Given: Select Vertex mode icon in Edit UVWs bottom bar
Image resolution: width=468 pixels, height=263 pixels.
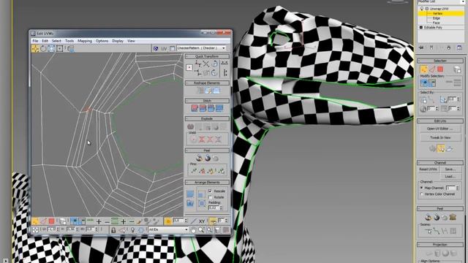Looking at the screenshot, I should pos(35,221).
